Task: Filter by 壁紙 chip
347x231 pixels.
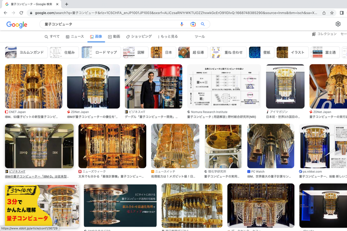Action: pyautogui.click(x=262, y=52)
